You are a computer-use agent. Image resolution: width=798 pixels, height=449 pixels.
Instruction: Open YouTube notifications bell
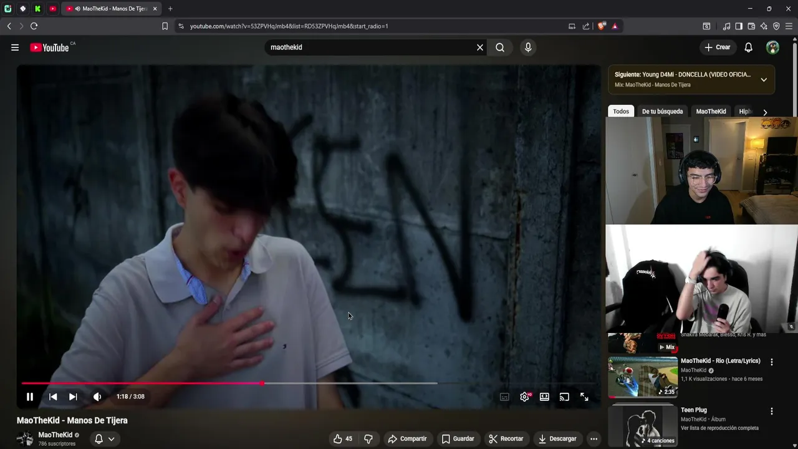coord(749,47)
